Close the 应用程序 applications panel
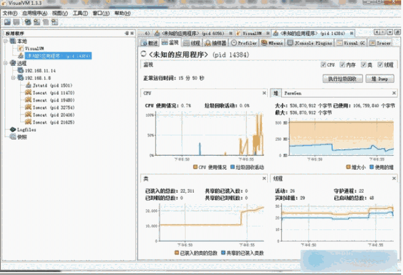Image resolution: width=403 pixels, height=275 pixels. click(x=132, y=33)
